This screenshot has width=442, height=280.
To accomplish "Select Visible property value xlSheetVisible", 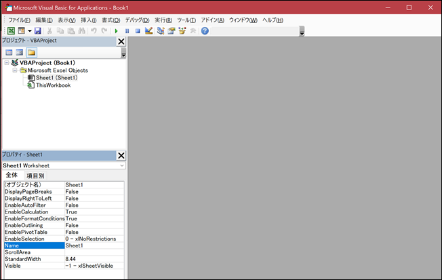I will coord(94,266).
